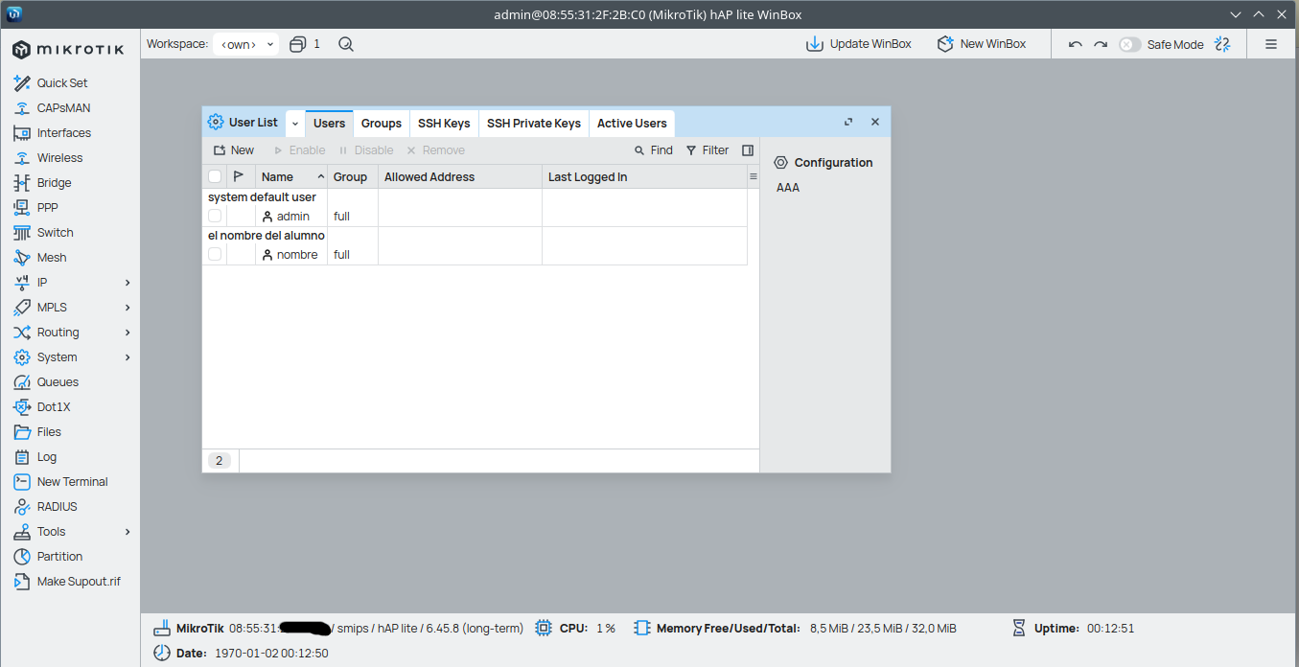Open the User List window dropdown arrow
The image size is (1299, 667).
(x=295, y=124)
